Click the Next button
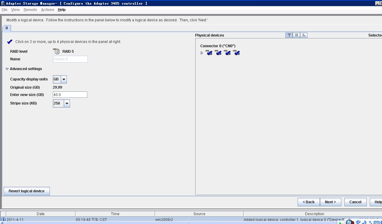This screenshot has width=382, height=224. pyautogui.click(x=330, y=202)
